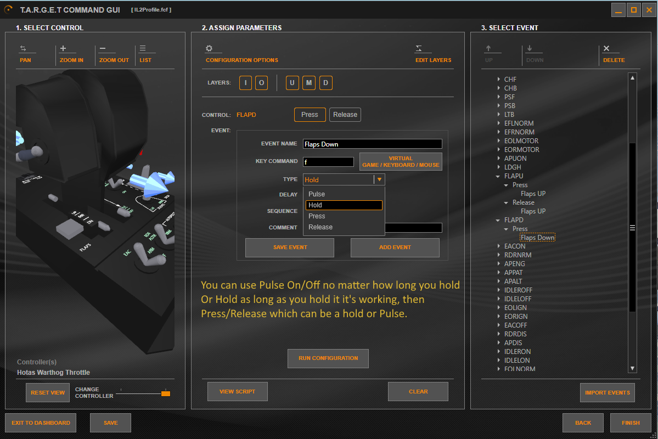
Task: Collapse the FLAPD tree node
Action: [x=498, y=220]
